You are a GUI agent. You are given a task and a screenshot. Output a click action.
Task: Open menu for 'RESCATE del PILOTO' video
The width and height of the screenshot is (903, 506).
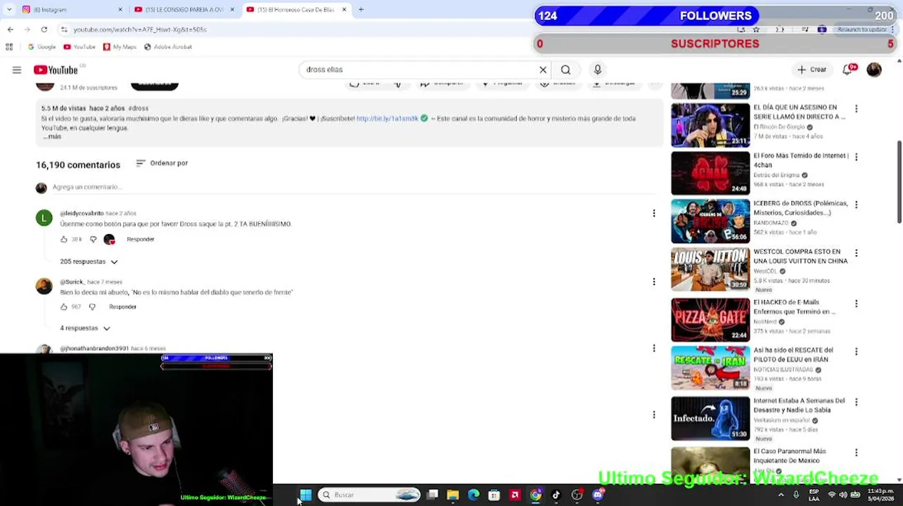tap(856, 351)
